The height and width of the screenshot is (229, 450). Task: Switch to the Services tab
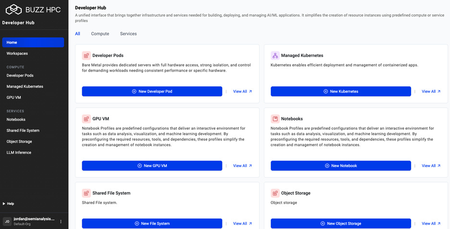tap(128, 34)
